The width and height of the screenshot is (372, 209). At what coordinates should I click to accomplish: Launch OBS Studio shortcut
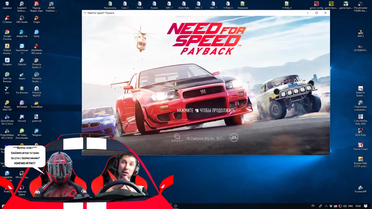(x=22, y=19)
